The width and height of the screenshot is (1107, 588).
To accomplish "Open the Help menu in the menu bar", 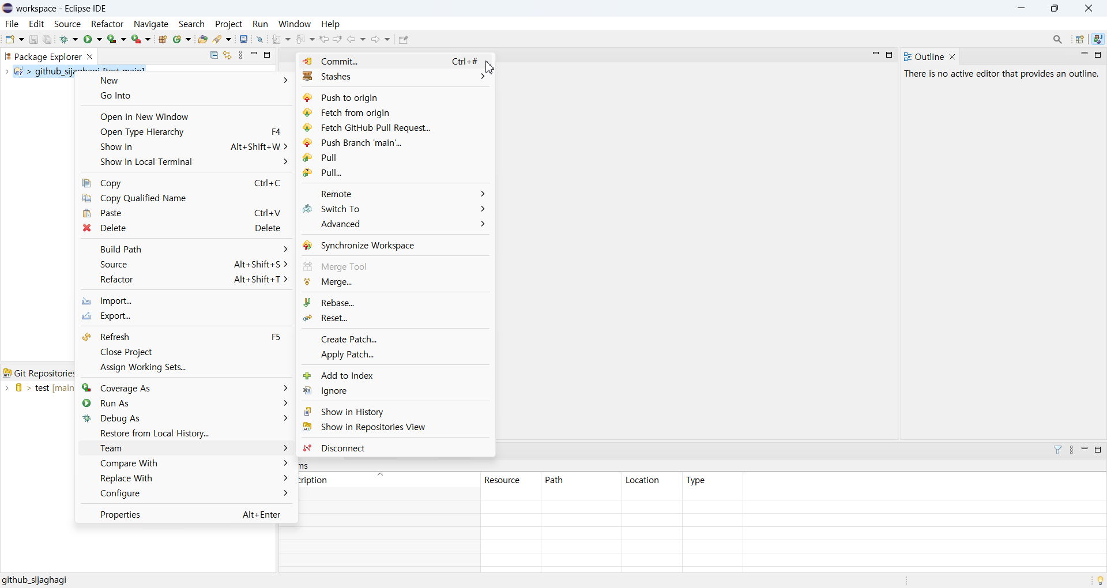I will (x=331, y=24).
